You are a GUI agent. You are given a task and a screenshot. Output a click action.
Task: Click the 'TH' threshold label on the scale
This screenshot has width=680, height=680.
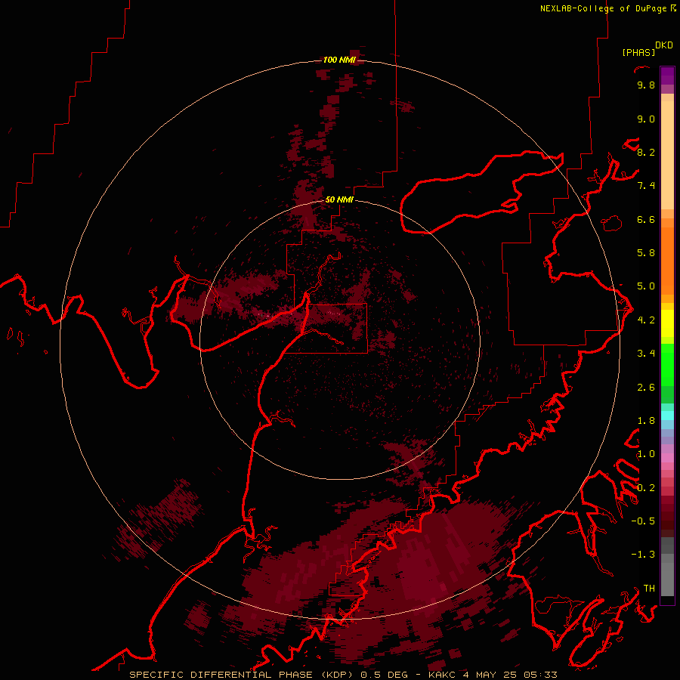[649, 588]
